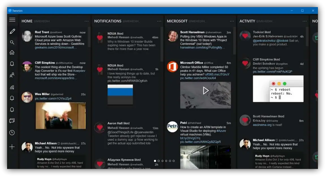Click the heart icon beside Aaron Hall liked
The width and height of the screenshot is (325, 176).
(x=100, y=127)
